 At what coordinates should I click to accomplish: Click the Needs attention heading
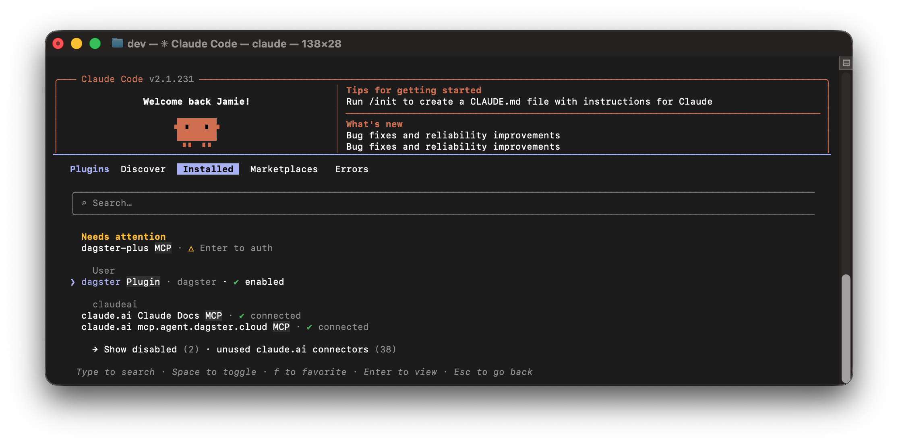pos(123,237)
